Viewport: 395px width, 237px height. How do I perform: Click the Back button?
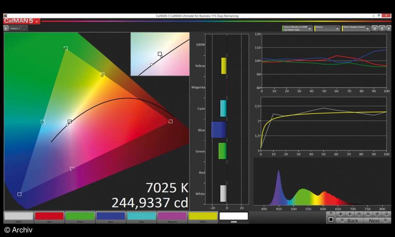[x=350, y=221]
